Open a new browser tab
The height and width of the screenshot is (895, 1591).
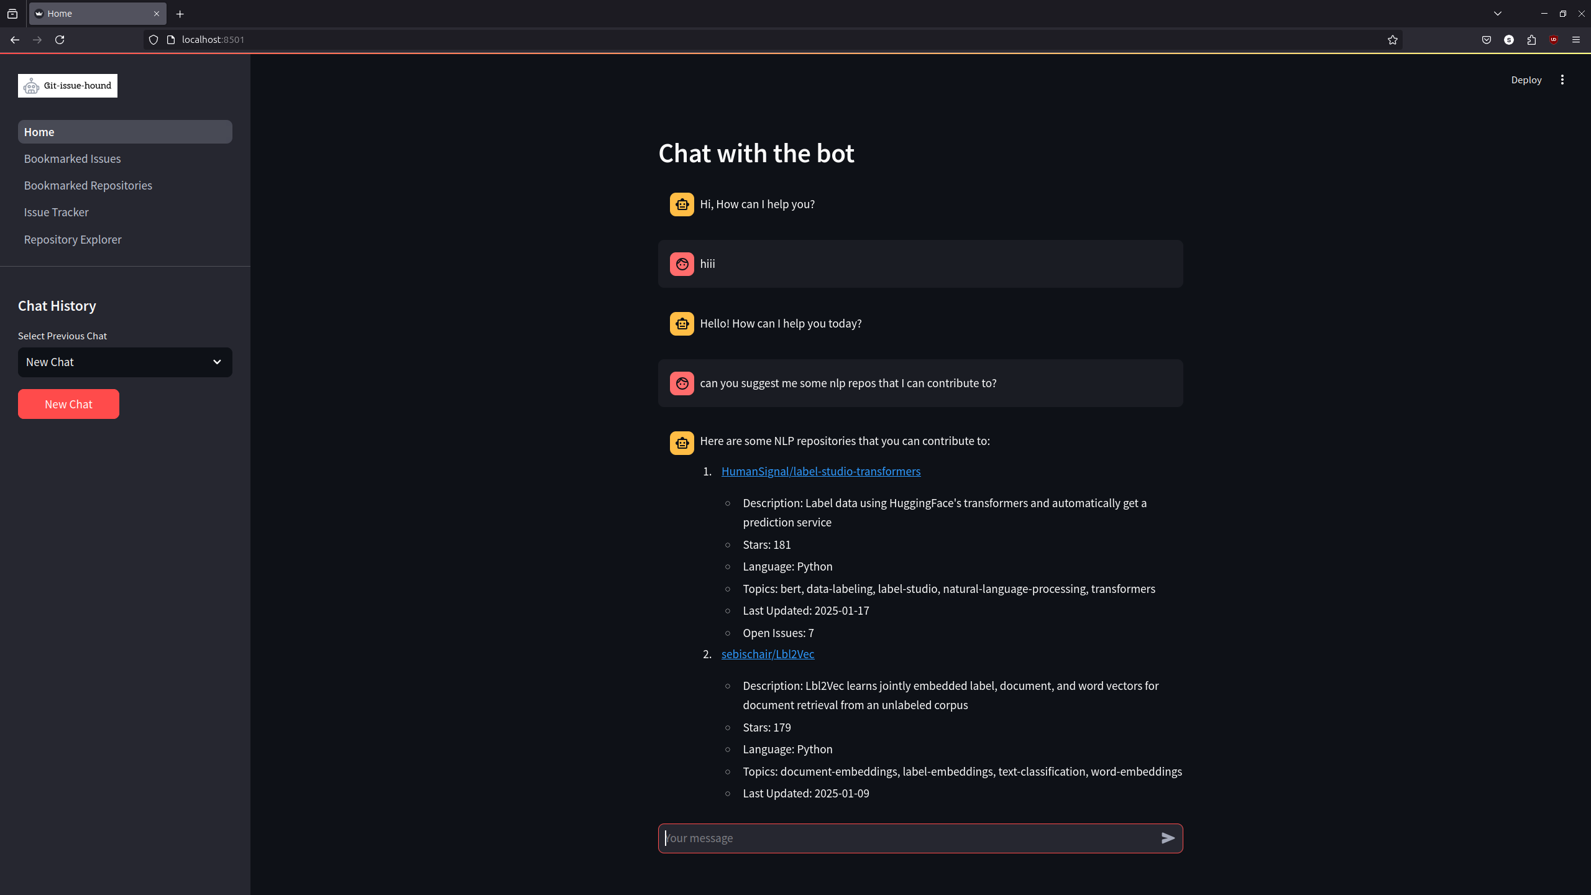[180, 14]
